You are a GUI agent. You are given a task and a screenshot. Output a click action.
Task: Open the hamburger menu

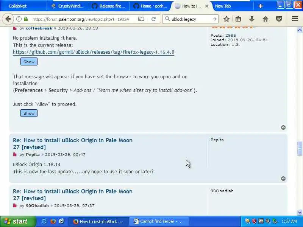[x=295, y=19]
